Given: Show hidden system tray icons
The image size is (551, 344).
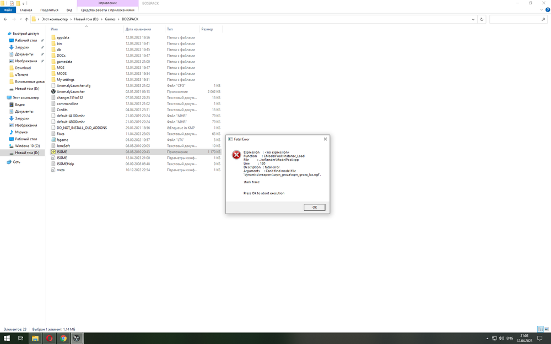Looking at the screenshot, I should tap(488, 338).
